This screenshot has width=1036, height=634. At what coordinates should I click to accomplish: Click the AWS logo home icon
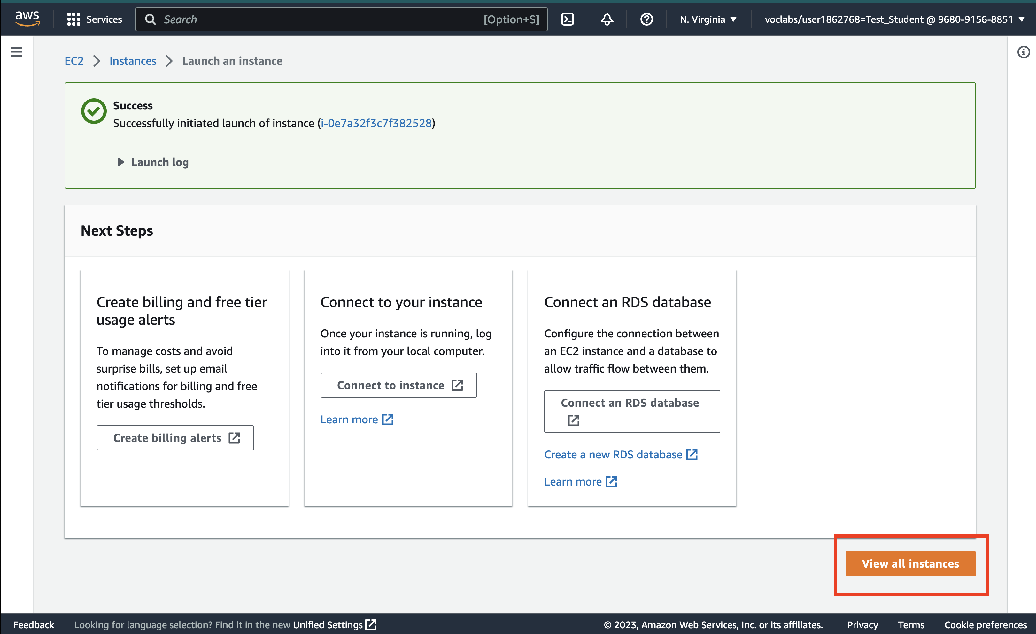pos(27,19)
